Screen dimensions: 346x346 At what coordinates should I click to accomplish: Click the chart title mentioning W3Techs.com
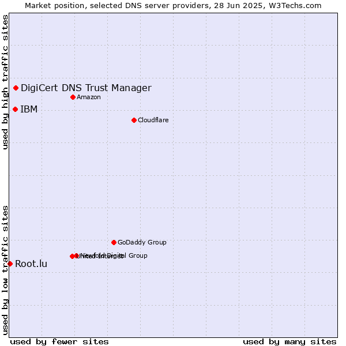coord(173,6)
